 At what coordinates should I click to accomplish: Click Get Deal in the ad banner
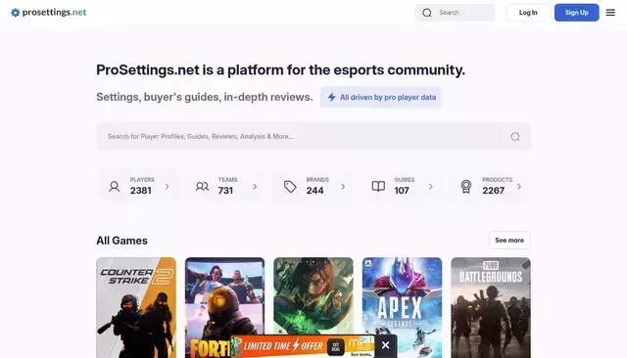[x=336, y=346]
